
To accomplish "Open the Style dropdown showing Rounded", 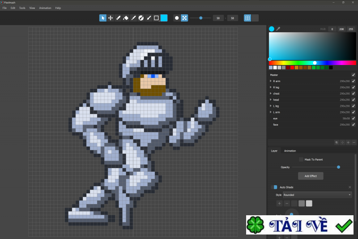I will coord(317,195).
